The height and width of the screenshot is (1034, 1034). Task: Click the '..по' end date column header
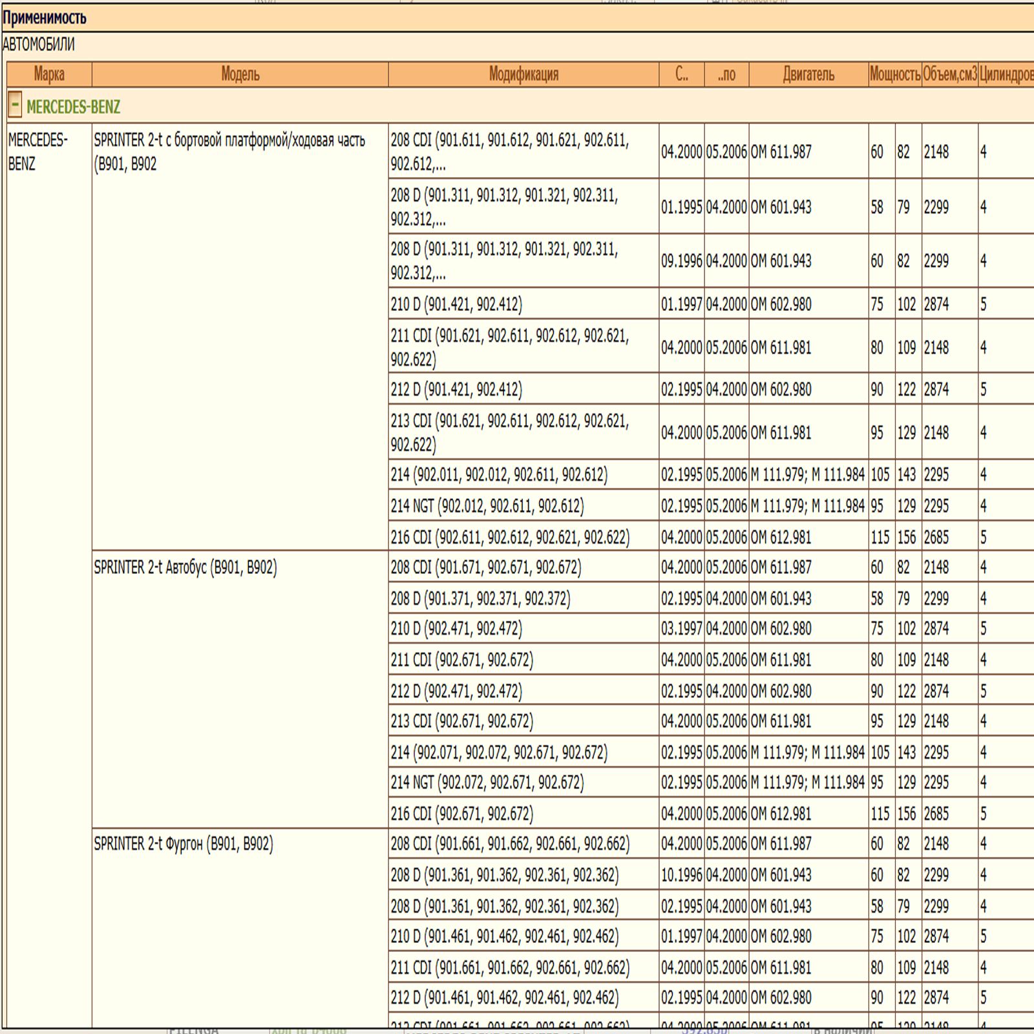pos(726,74)
